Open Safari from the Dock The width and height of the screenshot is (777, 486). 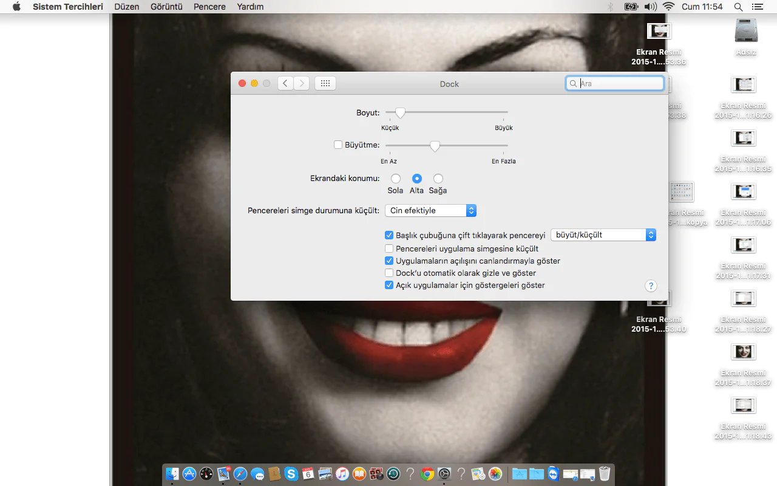(240, 474)
